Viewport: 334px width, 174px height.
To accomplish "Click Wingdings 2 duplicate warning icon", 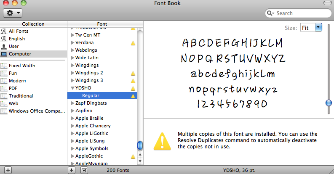I will click(x=133, y=74).
